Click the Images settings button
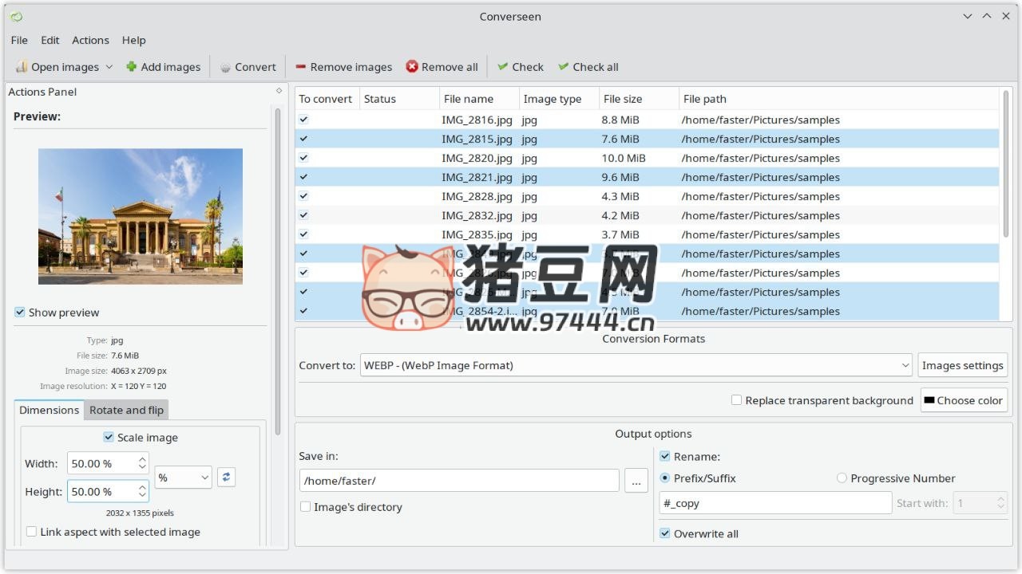This screenshot has width=1022, height=574. pos(962,365)
